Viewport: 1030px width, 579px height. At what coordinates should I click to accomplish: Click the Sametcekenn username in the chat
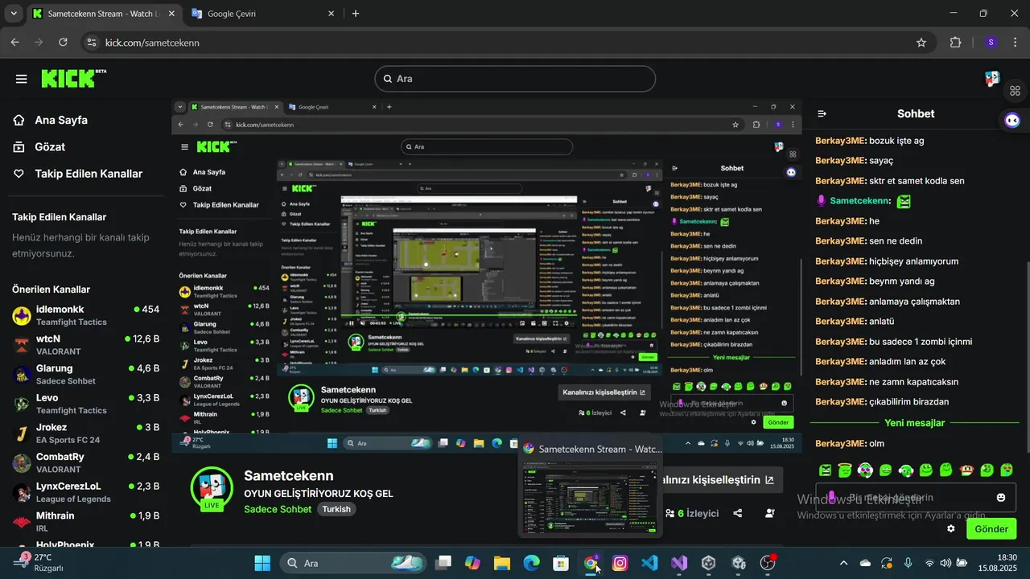pyautogui.click(x=860, y=201)
